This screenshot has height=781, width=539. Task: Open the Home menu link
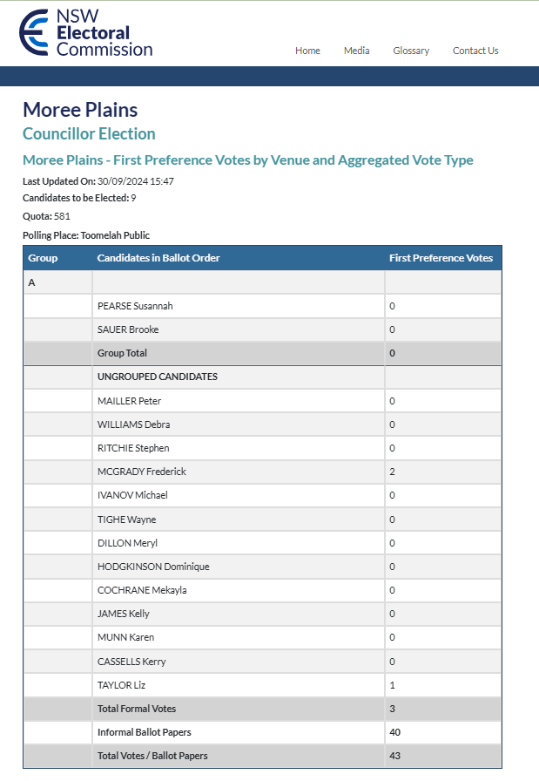pyautogui.click(x=307, y=51)
